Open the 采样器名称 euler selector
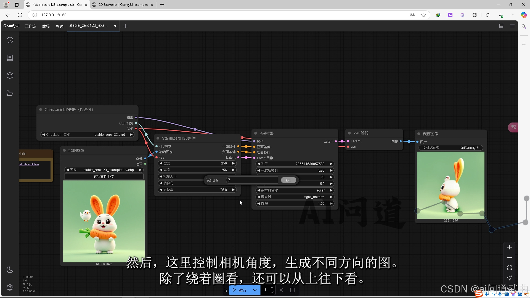Viewport: 530px width, 298px height. coord(295,190)
